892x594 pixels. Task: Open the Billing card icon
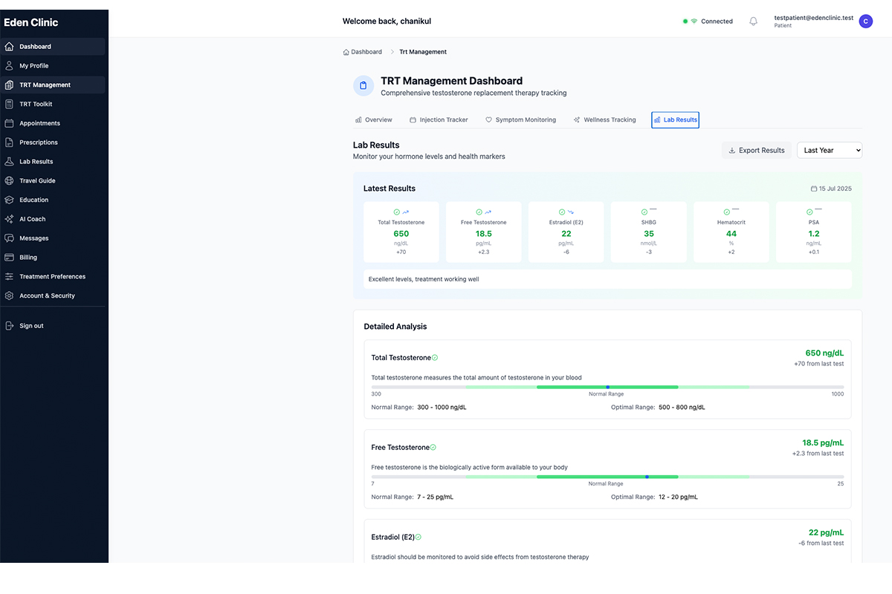pos(9,257)
